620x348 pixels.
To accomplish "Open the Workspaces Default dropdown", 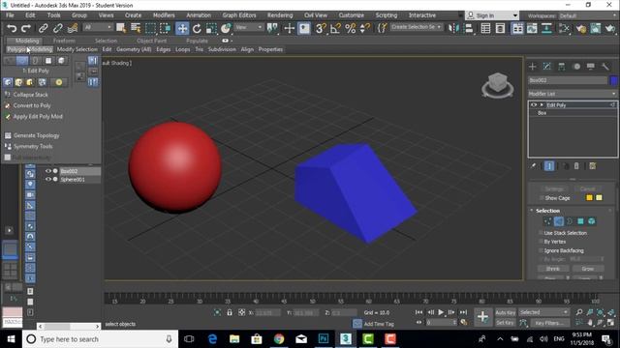I will pos(587,15).
